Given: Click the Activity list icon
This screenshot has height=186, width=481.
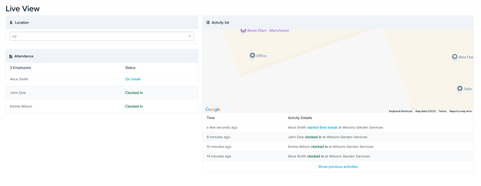Looking at the screenshot, I should 208,22.
